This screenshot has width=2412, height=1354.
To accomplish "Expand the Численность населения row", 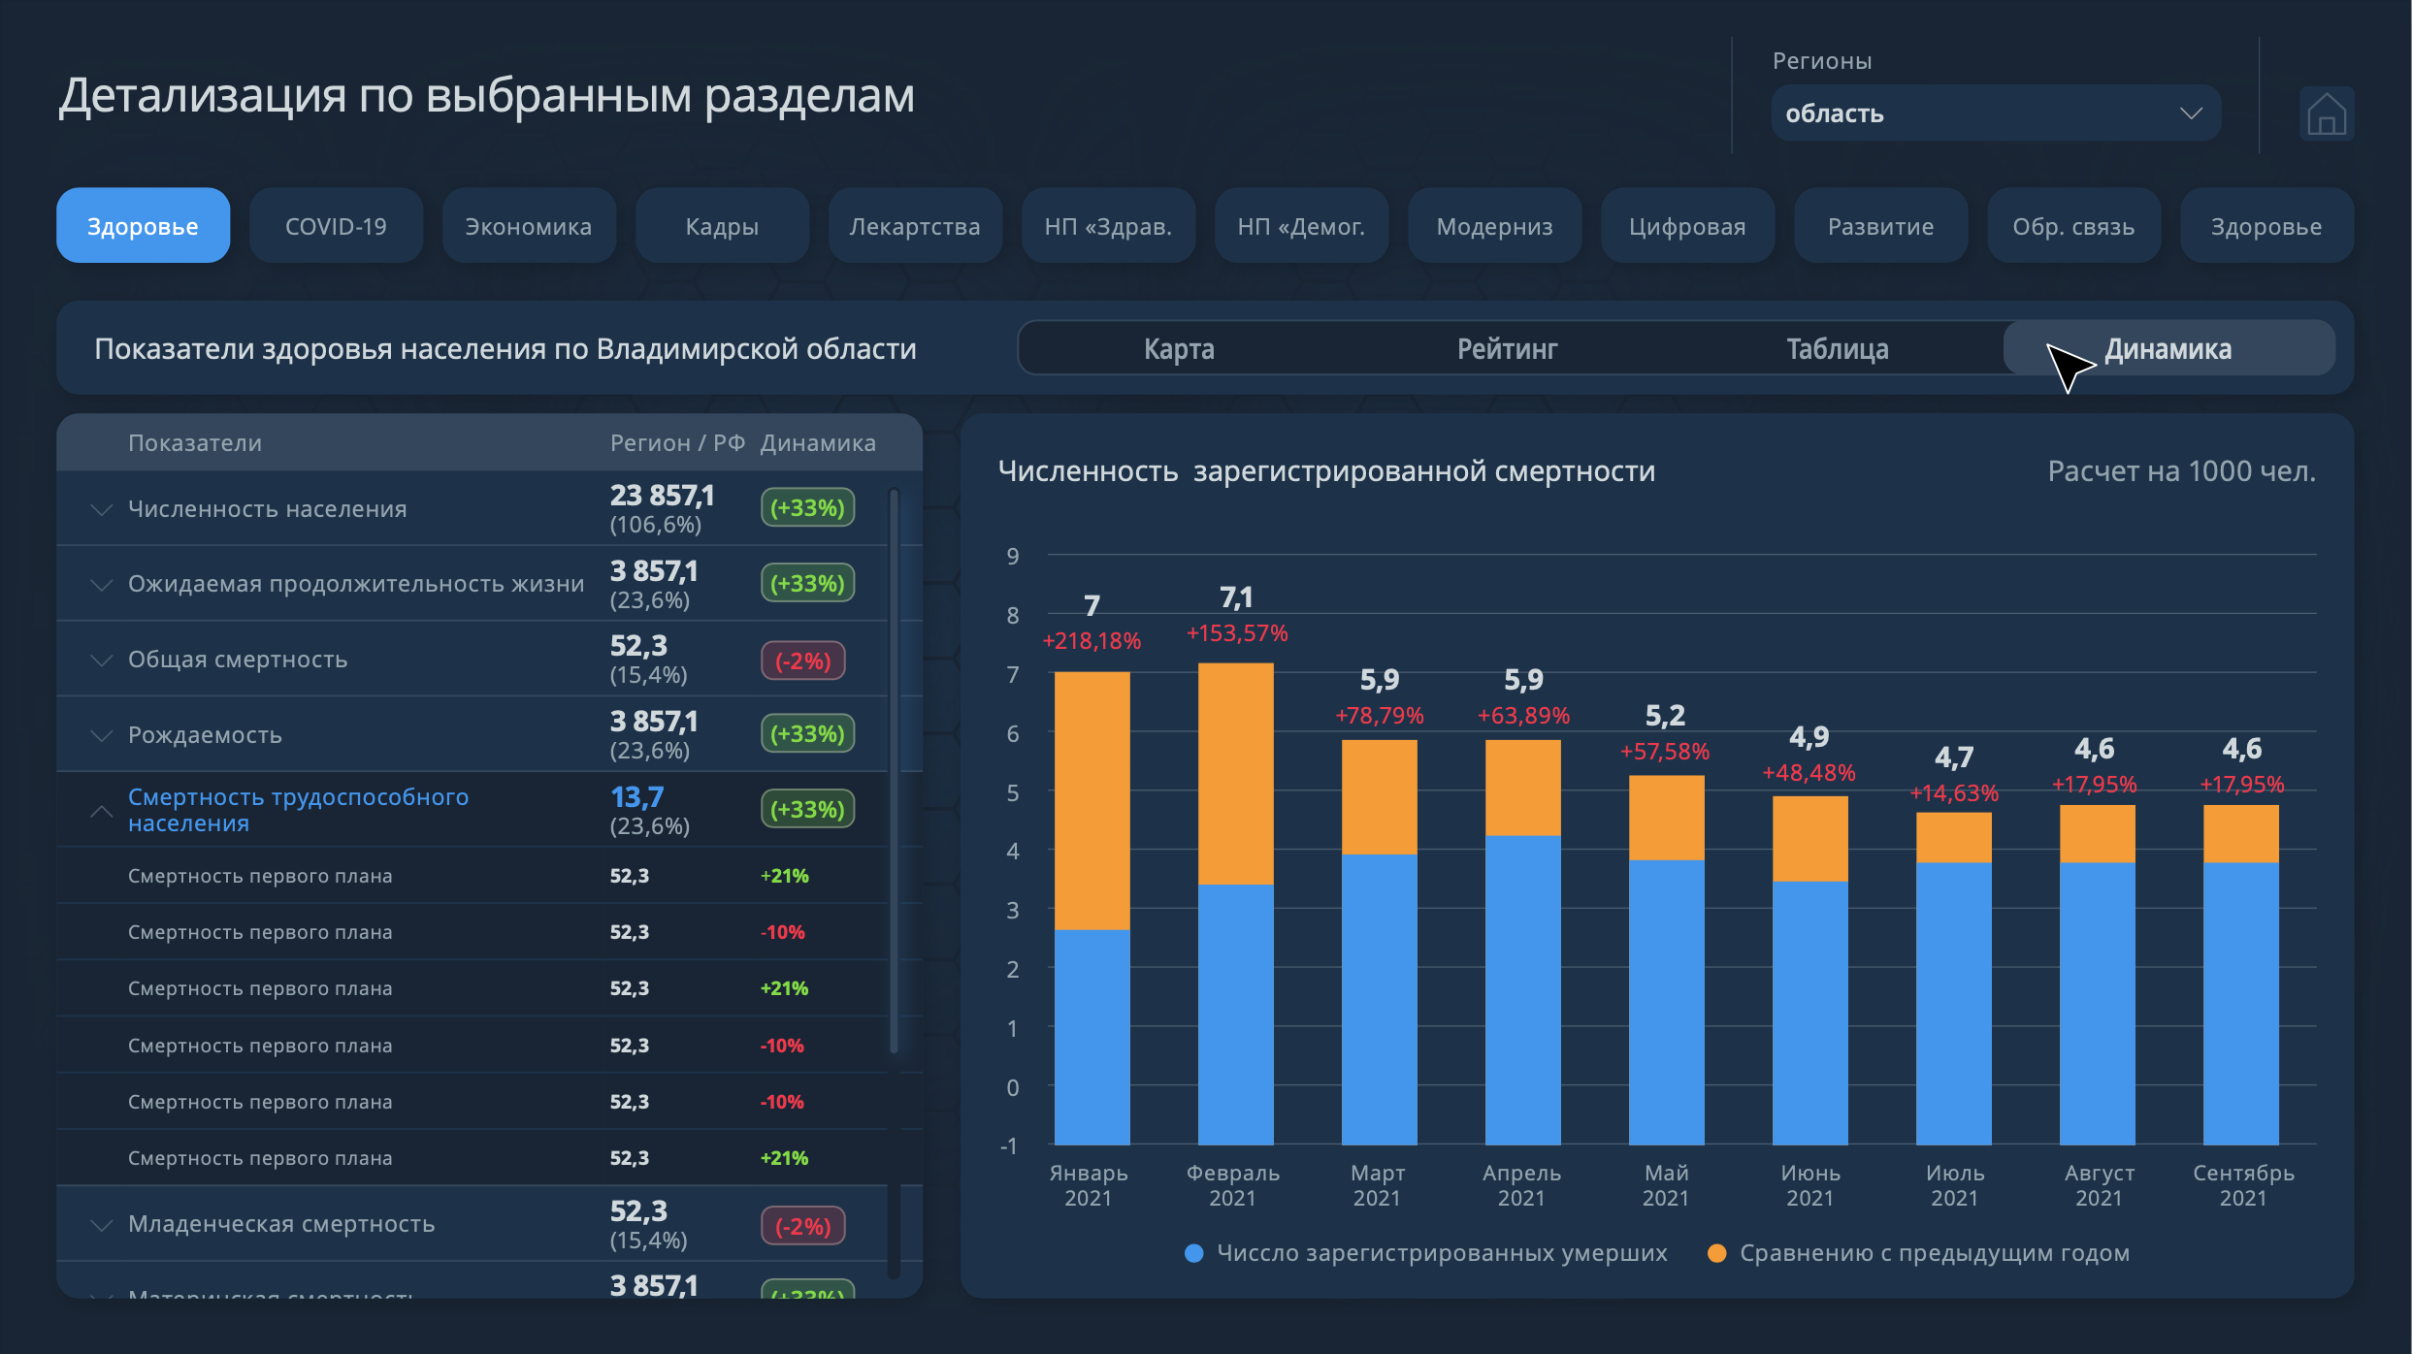I will (x=101, y=509).
